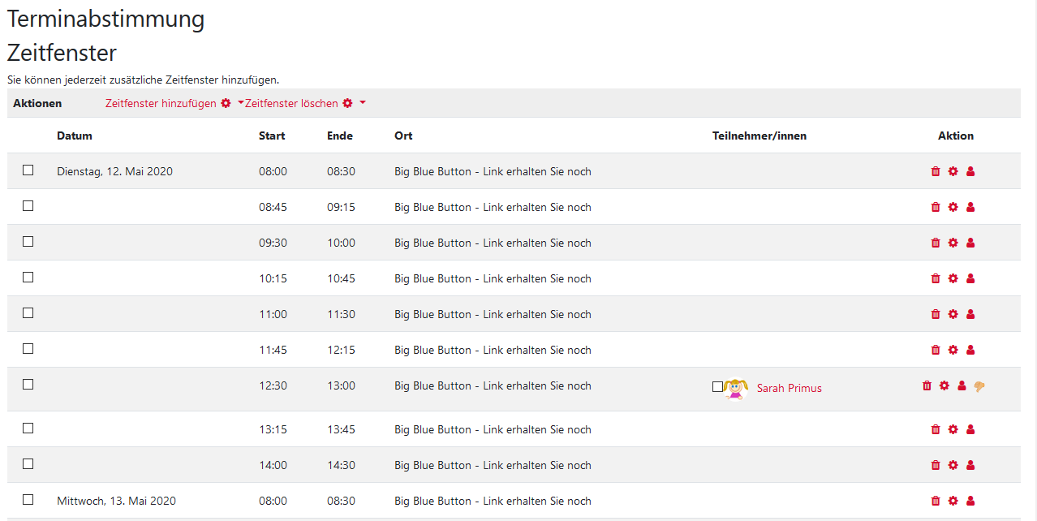Delete the Mittwoch 13. Mai 08:00 slot
Viewport: 1037px width, 521px height.
(936, 501)
